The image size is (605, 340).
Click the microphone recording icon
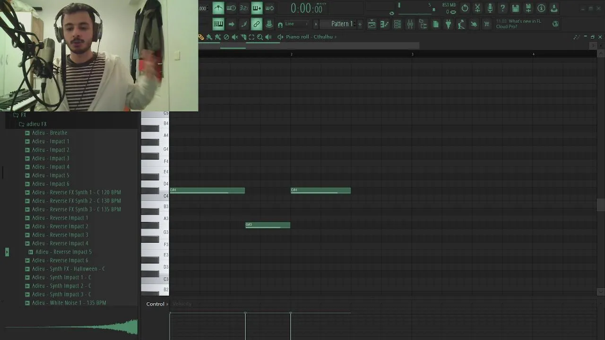[490, 8]
